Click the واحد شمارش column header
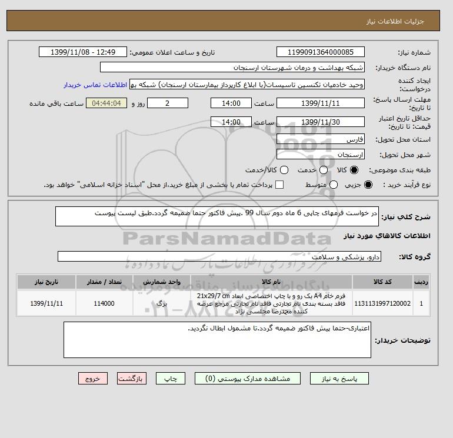 click(x=162, y=282)
